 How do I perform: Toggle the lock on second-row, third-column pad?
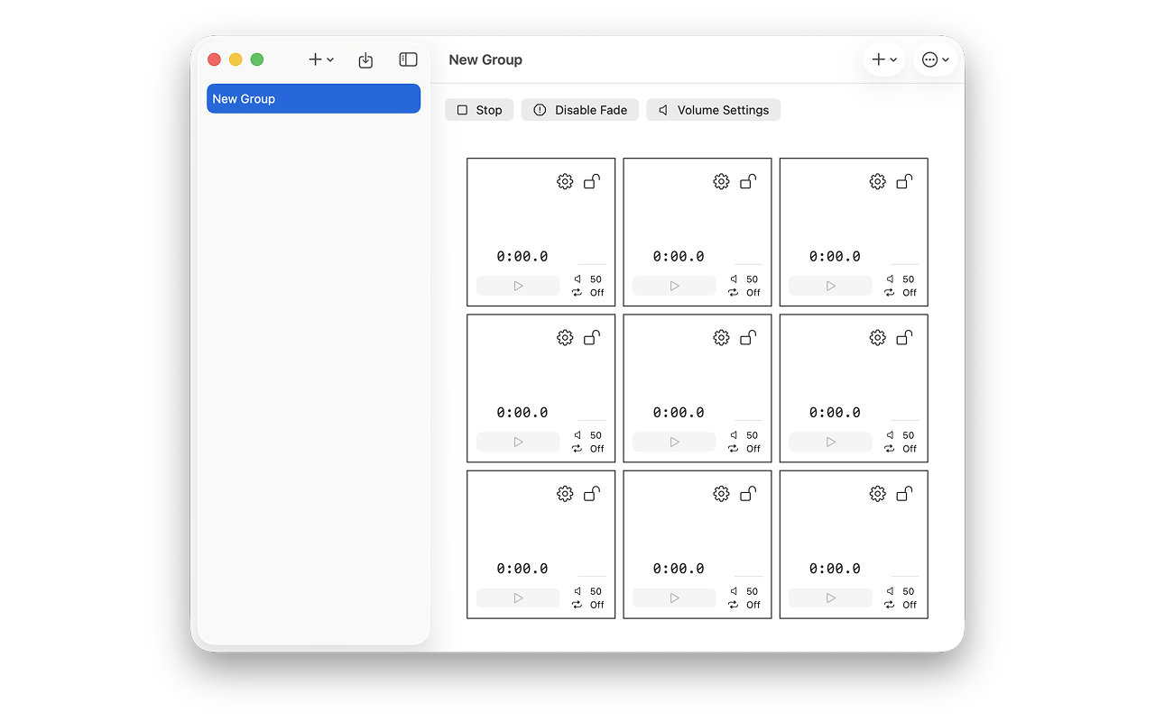(x=904, y=337)
